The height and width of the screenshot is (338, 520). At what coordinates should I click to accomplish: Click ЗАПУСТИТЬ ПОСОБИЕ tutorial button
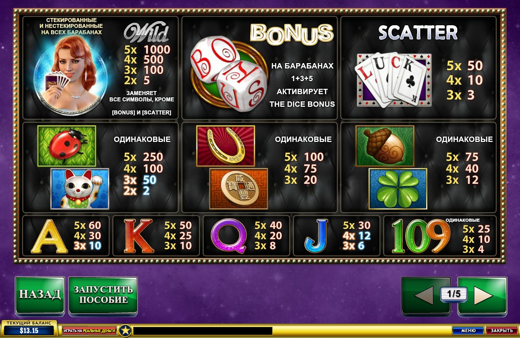click(x=103, y=294)
